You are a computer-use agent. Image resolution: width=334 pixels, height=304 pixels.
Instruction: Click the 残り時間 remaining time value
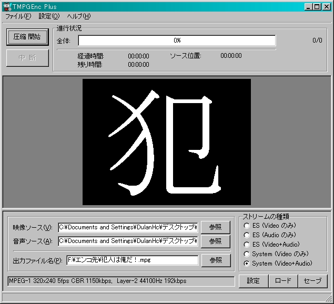click(x=138, y=65)
